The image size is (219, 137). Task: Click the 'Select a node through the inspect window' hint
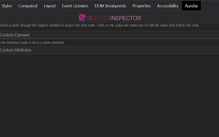click(99, 25)
